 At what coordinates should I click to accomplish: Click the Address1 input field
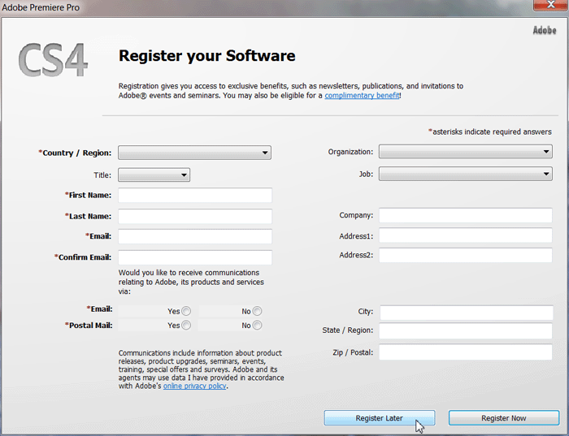coord(466,235)
